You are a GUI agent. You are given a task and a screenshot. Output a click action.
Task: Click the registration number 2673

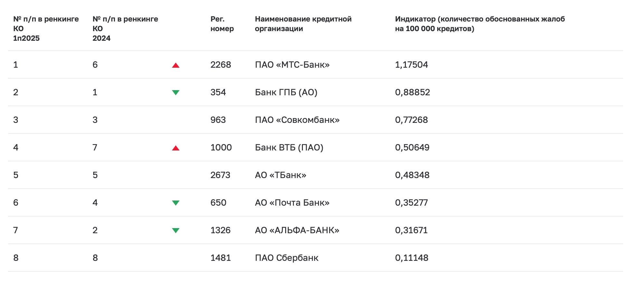pos(220,175)
